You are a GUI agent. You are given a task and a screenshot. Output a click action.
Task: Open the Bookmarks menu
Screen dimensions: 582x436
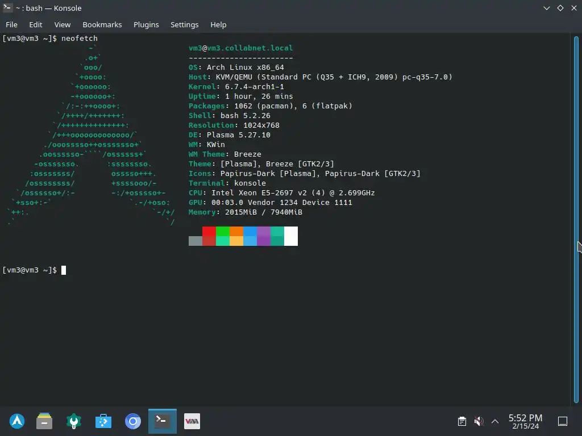coord(102,24)
